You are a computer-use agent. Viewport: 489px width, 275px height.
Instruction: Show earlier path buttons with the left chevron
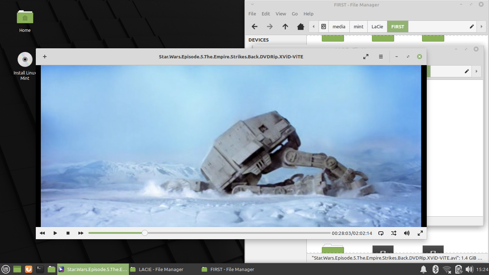(314, 26)
